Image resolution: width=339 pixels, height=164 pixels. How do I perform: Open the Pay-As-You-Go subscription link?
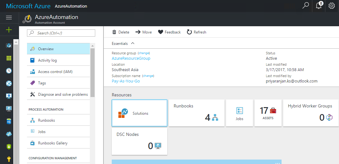(126, 81)
